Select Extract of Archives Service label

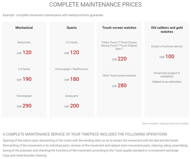click(167, 47)
